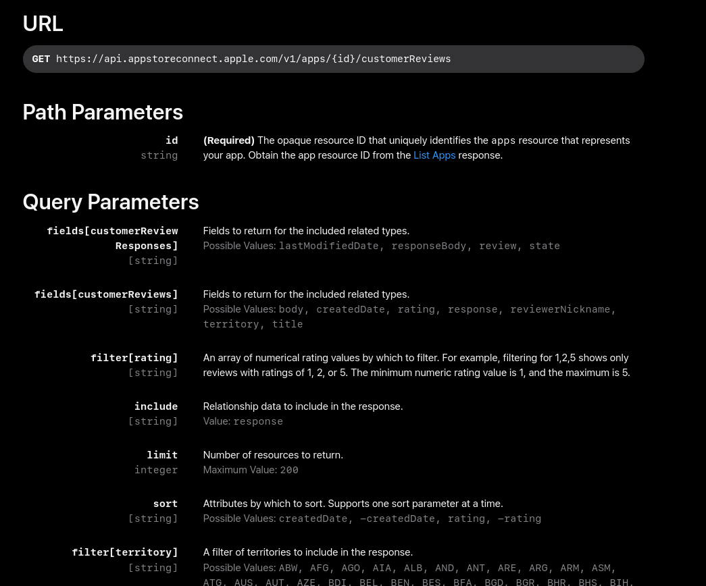Click the ABW territory code
This screenshot has height=586, width=706.
pyautogui.click(x=288, y=568)
